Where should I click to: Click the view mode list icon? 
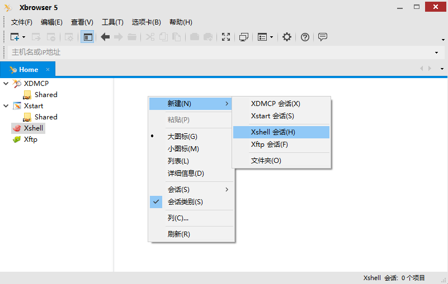click(262, 37)
